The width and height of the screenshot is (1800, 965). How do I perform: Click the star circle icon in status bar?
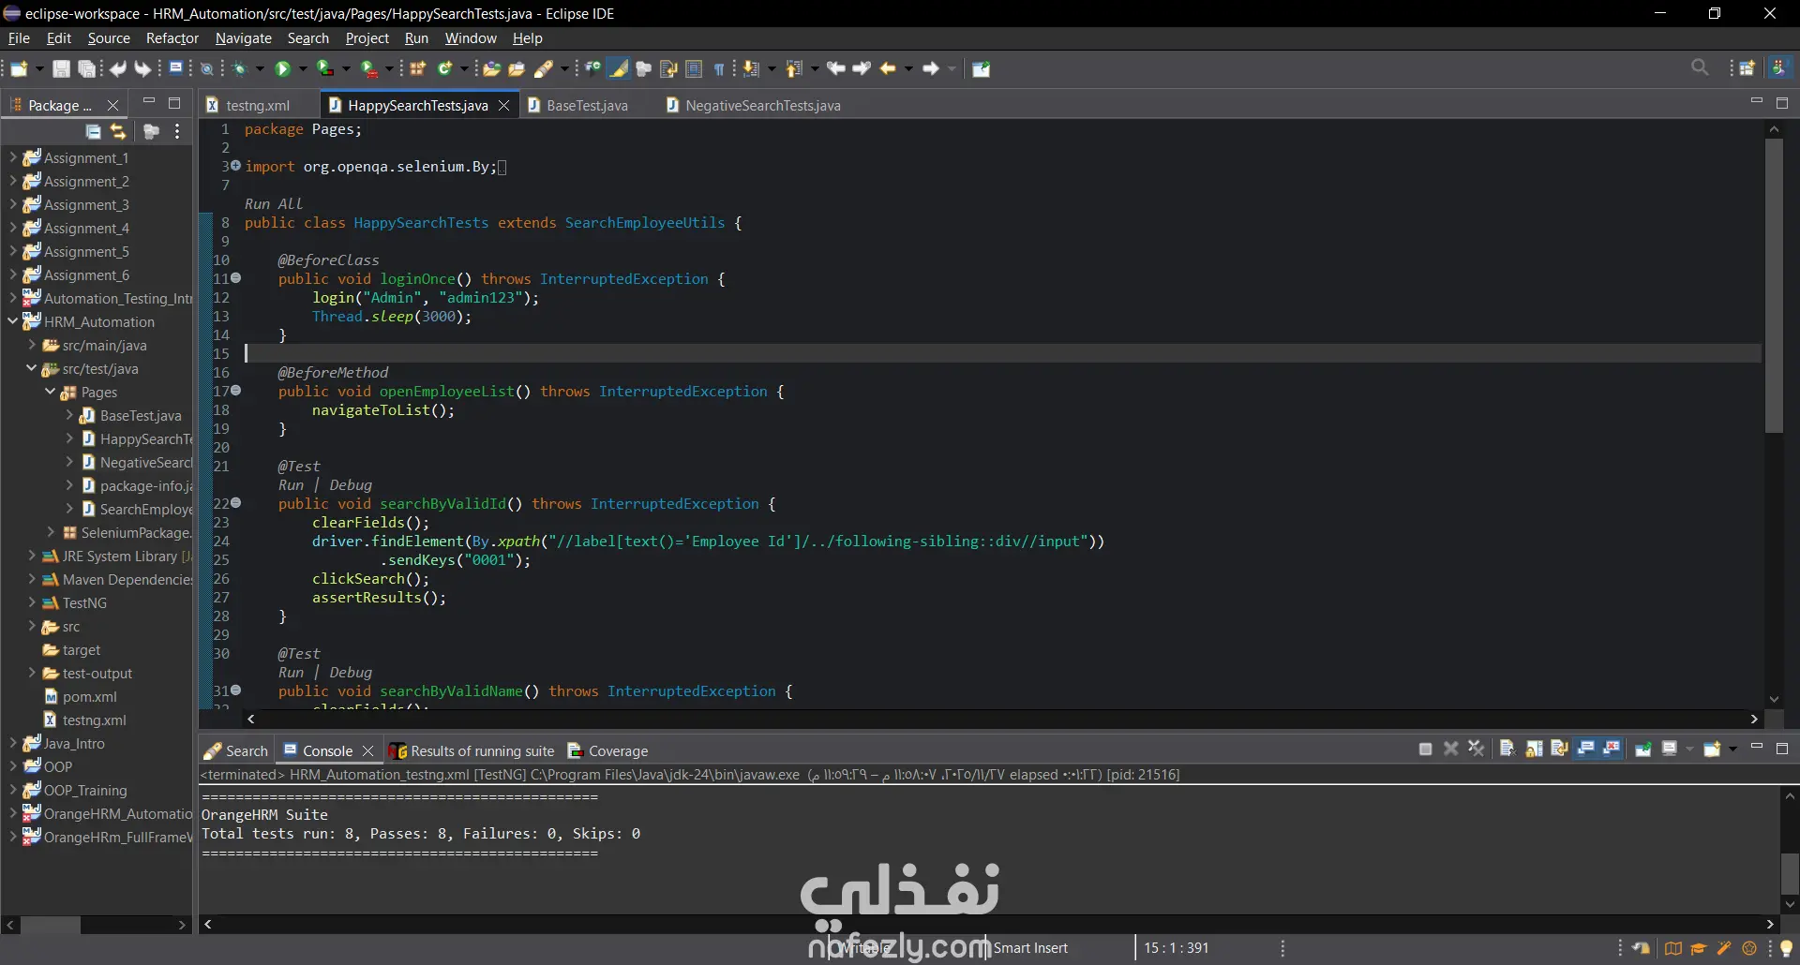pos(1749,948)
